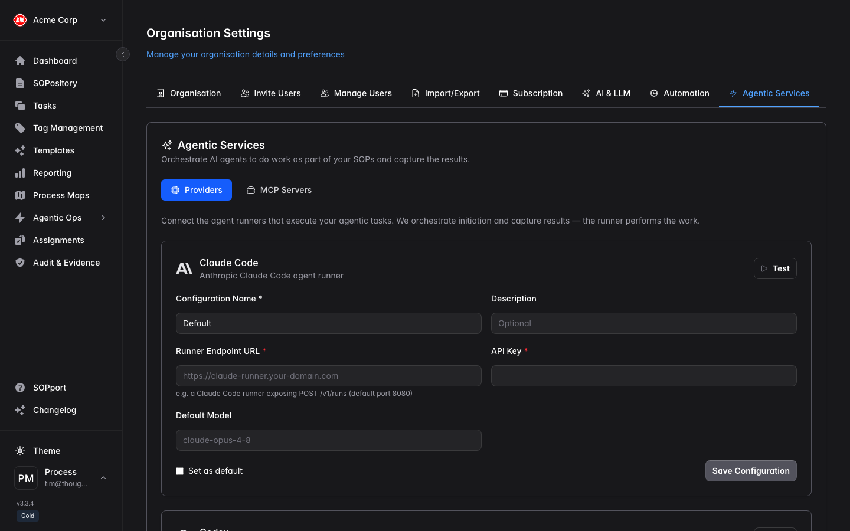Click the Templates sparkle icon

(x=20, y=150)
